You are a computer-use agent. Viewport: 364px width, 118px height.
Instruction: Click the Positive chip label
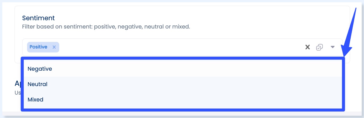click(x=38, y=47)
